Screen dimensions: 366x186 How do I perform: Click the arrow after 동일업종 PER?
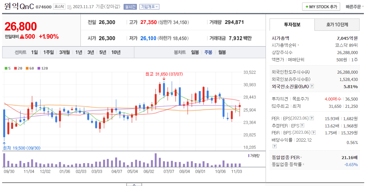301,158
